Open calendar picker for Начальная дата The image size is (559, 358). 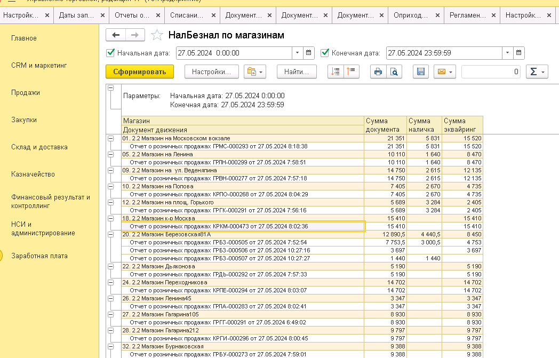[309, 53]
